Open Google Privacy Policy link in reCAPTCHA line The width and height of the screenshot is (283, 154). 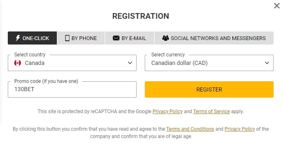pos(168,112)
